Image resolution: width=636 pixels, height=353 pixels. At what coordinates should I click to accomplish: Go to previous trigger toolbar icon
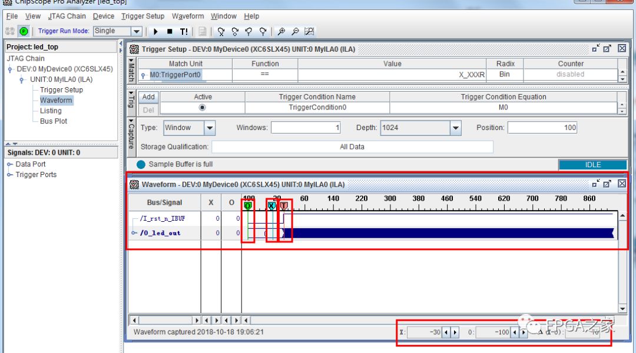(249, 31)
